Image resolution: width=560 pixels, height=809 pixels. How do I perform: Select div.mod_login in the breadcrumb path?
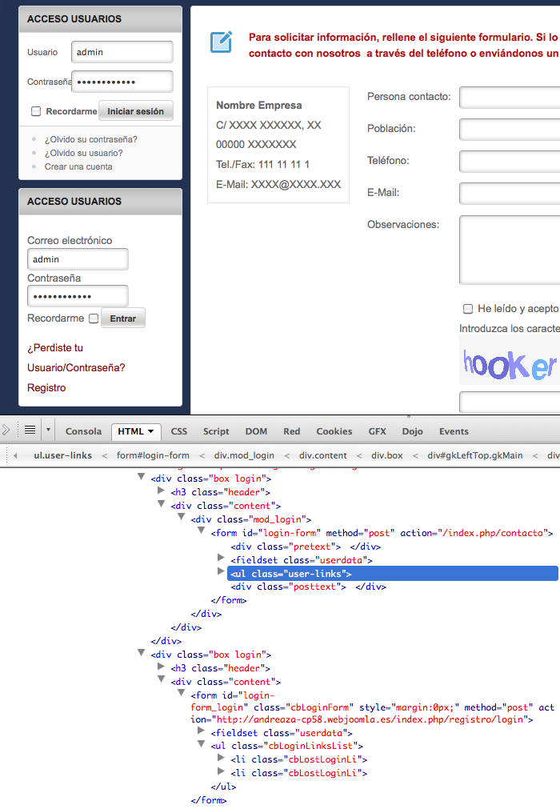(245, 455)
